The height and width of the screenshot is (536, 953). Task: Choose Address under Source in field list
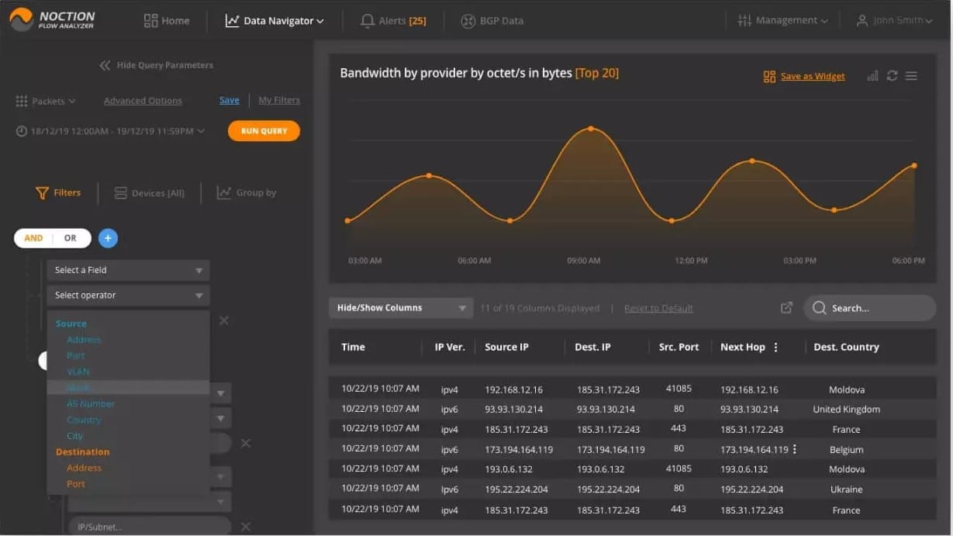[x=84, y=340]
